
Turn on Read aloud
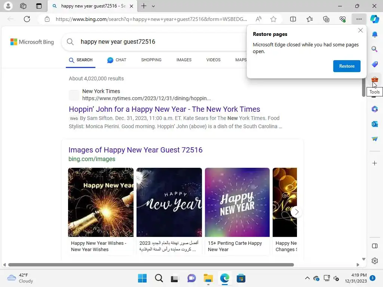tap(258, 19)
